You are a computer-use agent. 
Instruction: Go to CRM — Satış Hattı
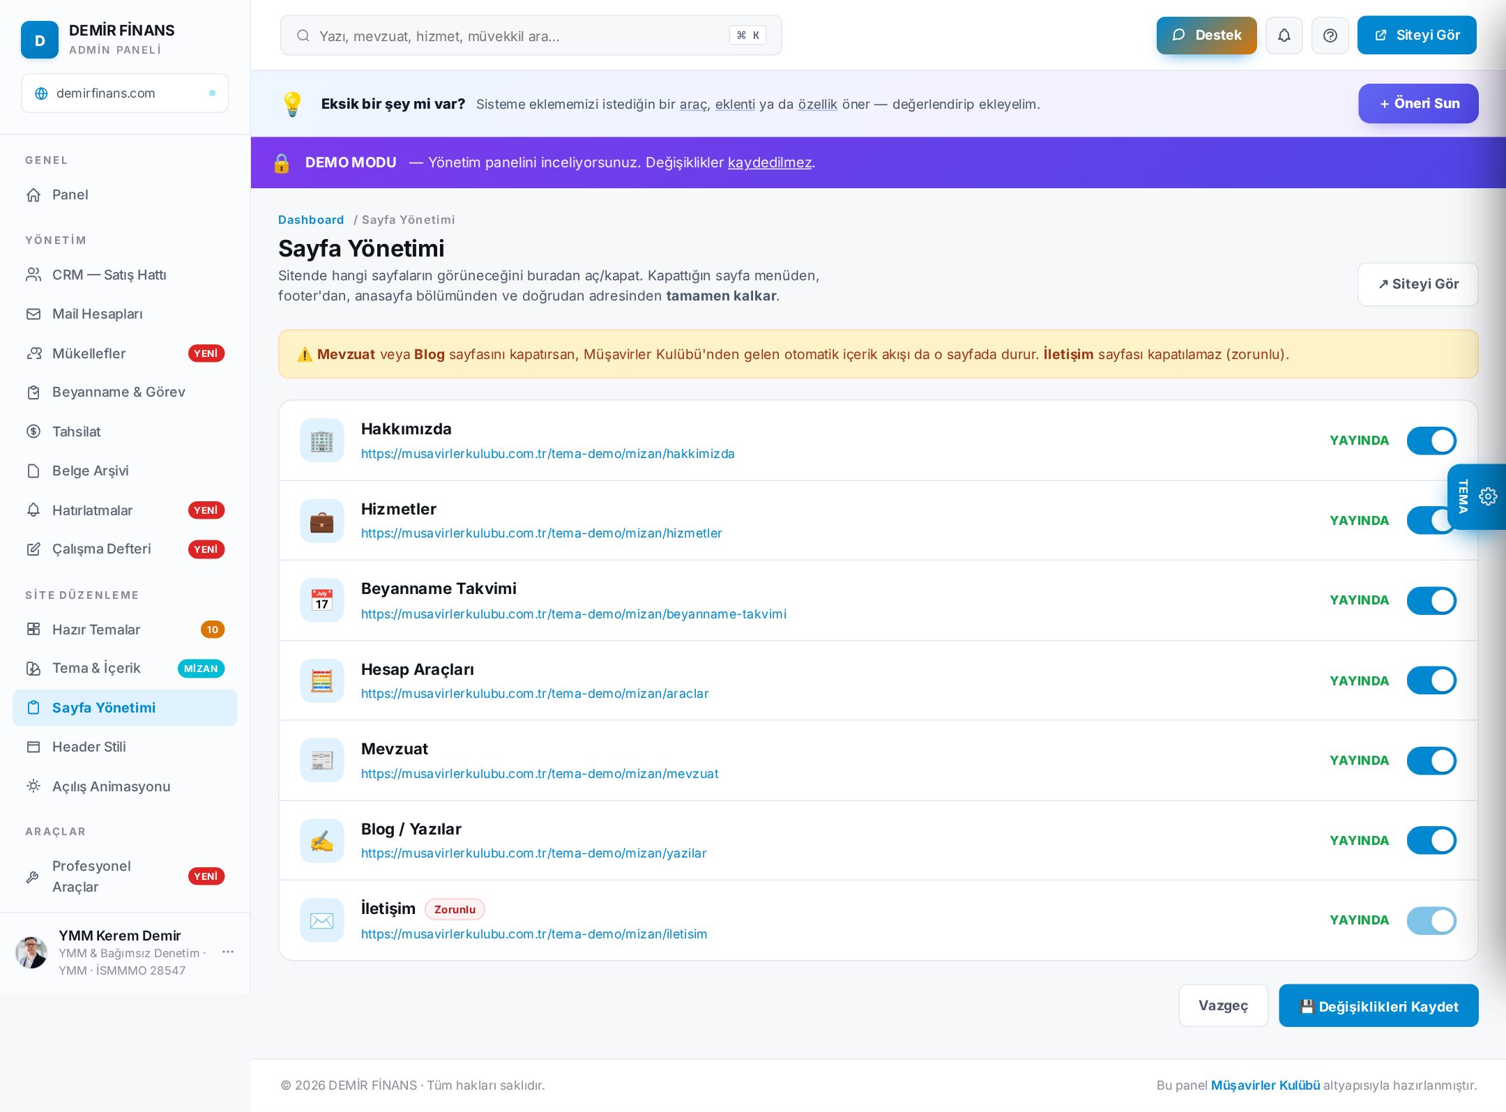tap(125, 275)
